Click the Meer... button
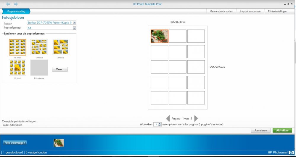The height and width of the screenshot is (157, 296). pos(60,69)
